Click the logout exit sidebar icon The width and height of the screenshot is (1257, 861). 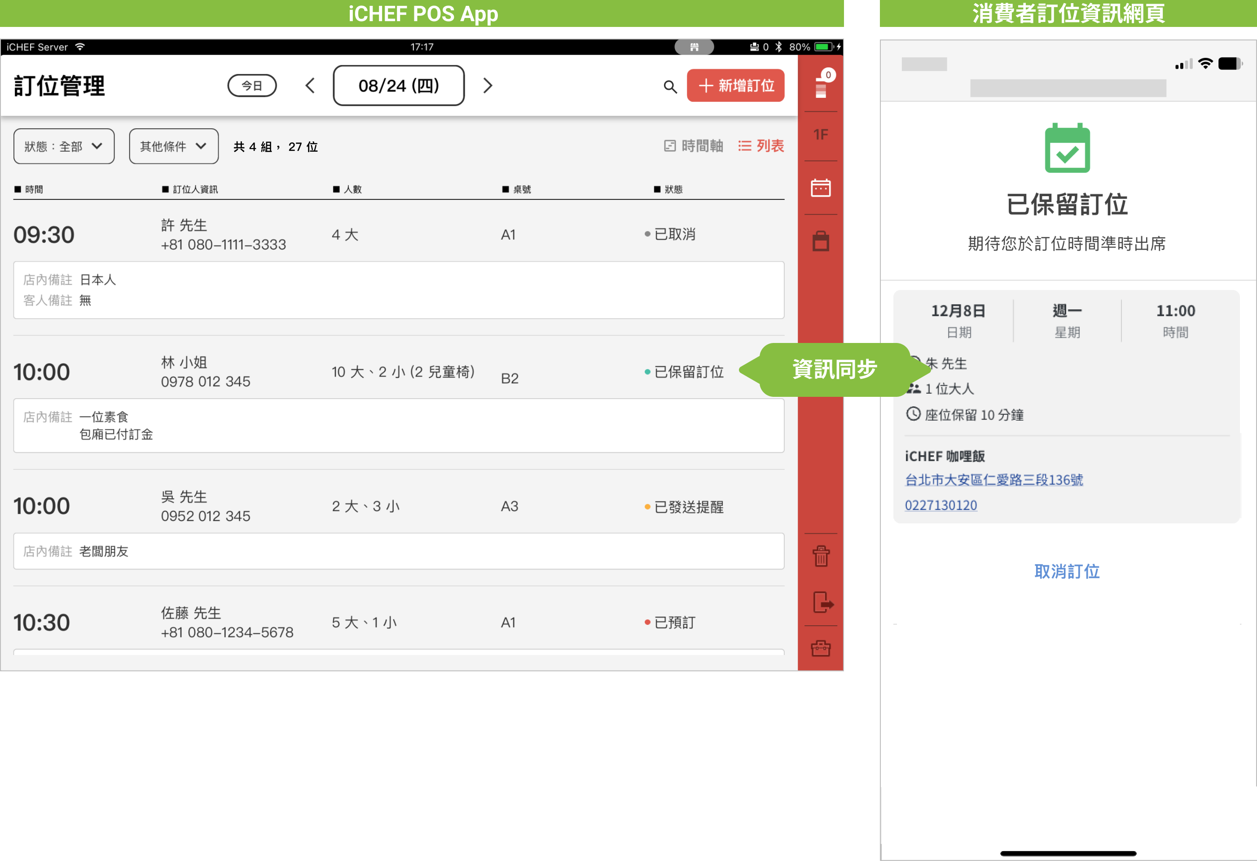coord(822,602)
